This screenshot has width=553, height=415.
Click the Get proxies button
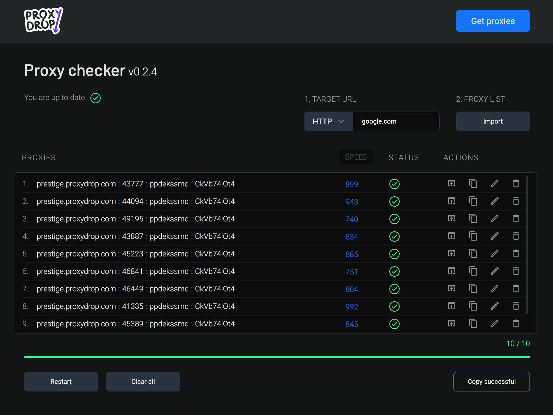pyautogui.click(x=493, y=21)
